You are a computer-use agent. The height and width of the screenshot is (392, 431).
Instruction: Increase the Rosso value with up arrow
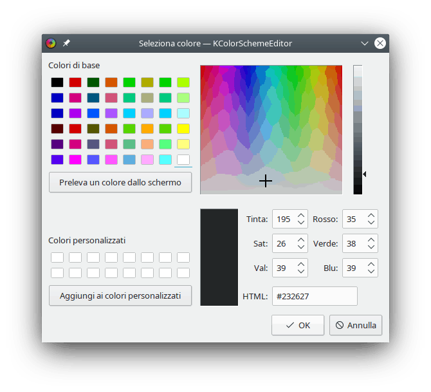371,216
